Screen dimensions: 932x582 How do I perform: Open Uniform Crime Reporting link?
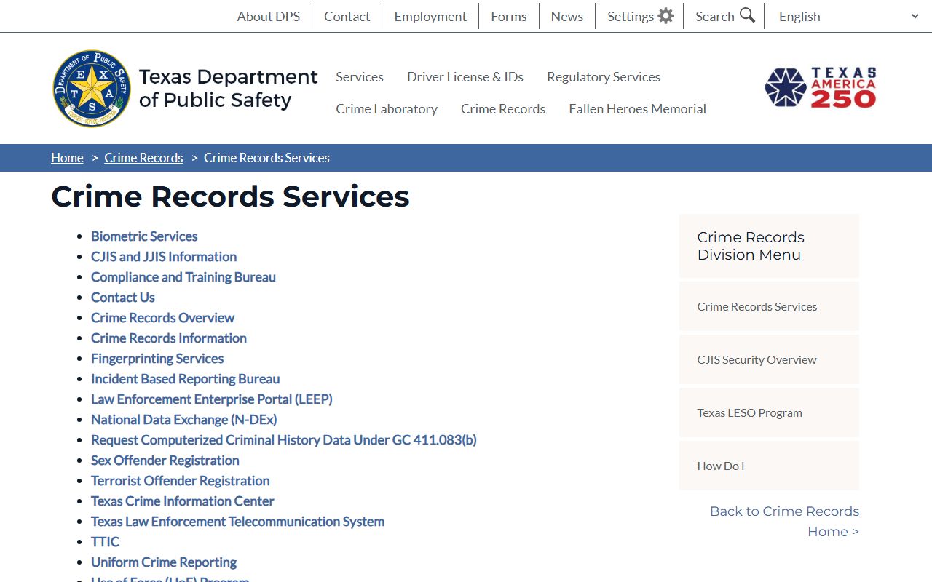(164, 562)
